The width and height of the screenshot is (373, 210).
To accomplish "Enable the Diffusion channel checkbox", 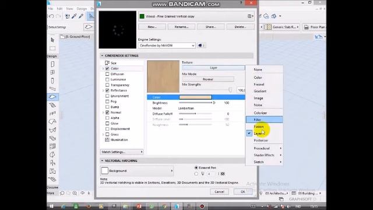I will tap(107, 74).
